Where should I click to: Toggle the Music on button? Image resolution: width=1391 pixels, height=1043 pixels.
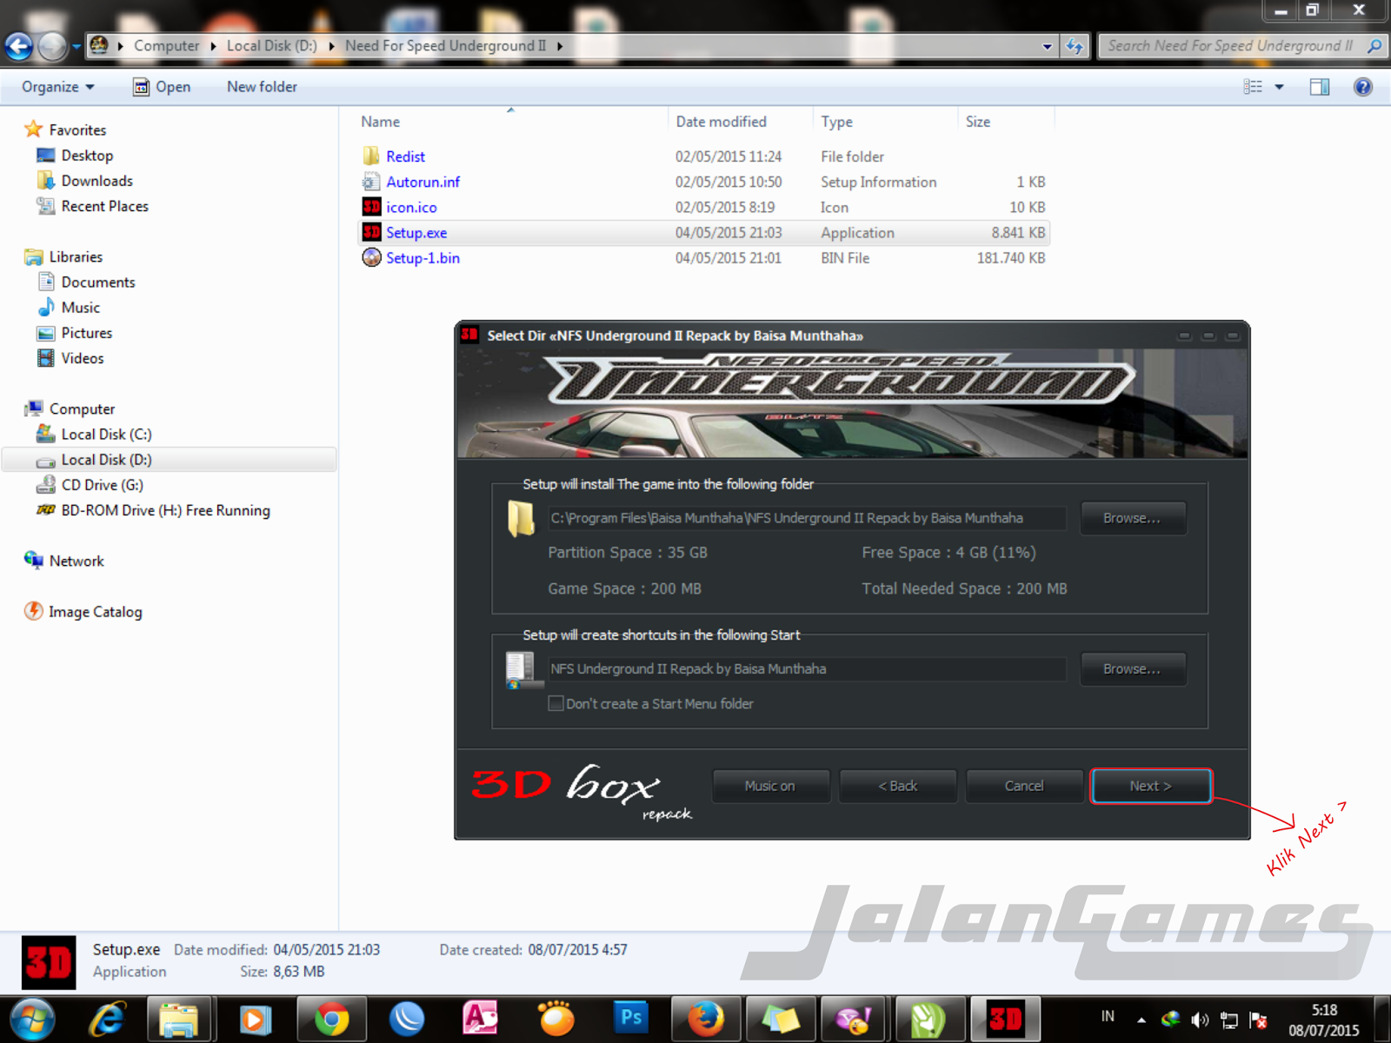point(770,786)
